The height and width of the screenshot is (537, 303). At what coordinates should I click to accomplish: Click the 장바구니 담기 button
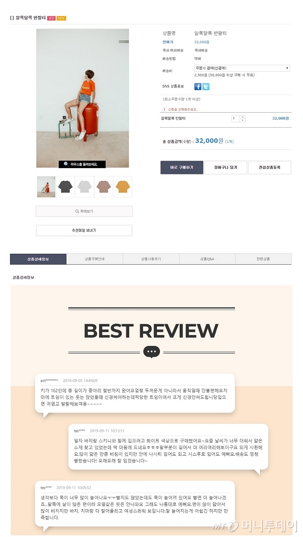[225, 168]
